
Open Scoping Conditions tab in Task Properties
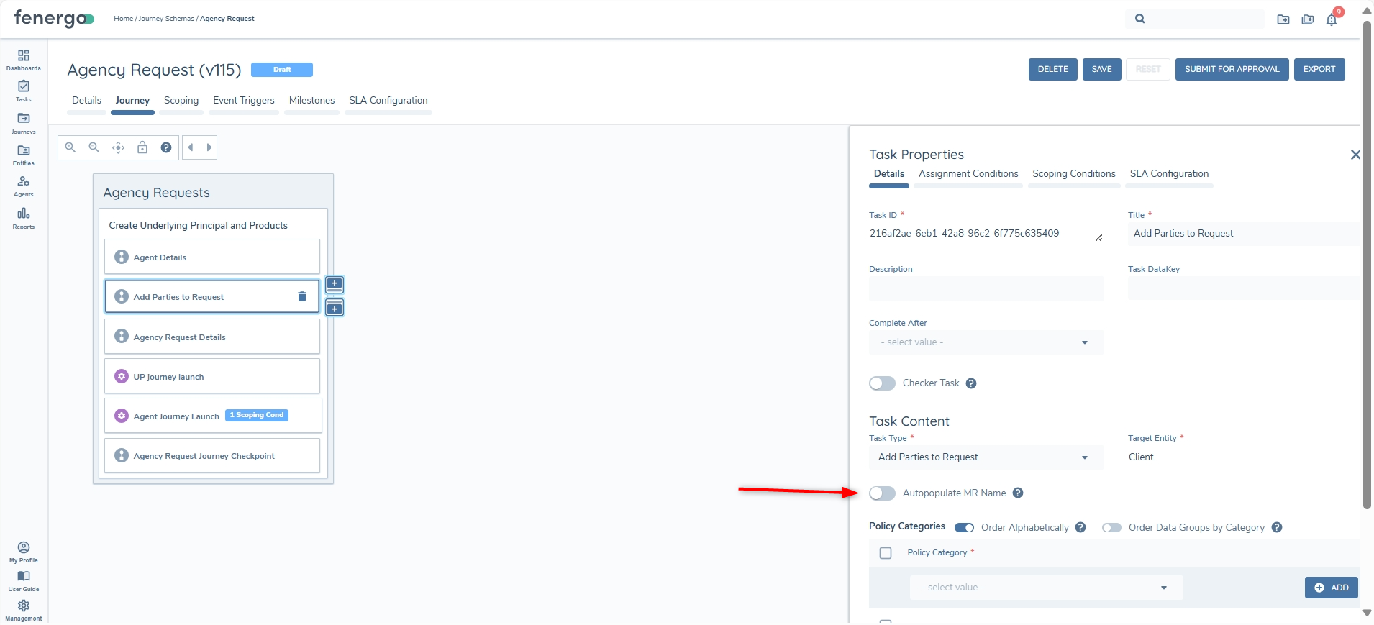click(1074, 174)
